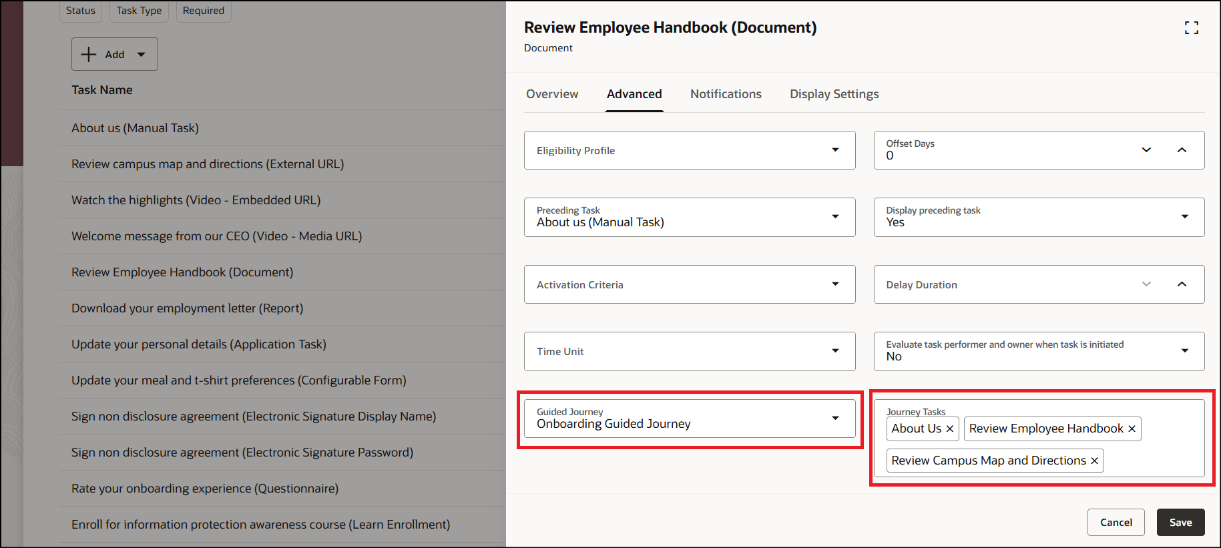This screenshot has height=548, width=1221.
Task: Open the Notifications tab
Action: [x=726, y=94]
